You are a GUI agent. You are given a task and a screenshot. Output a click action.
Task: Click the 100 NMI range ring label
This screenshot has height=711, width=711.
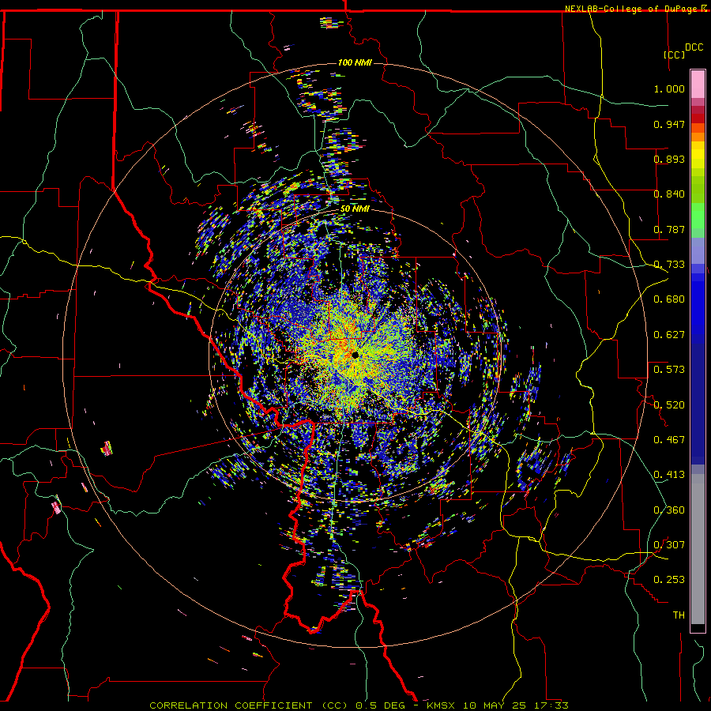[355, 62]
